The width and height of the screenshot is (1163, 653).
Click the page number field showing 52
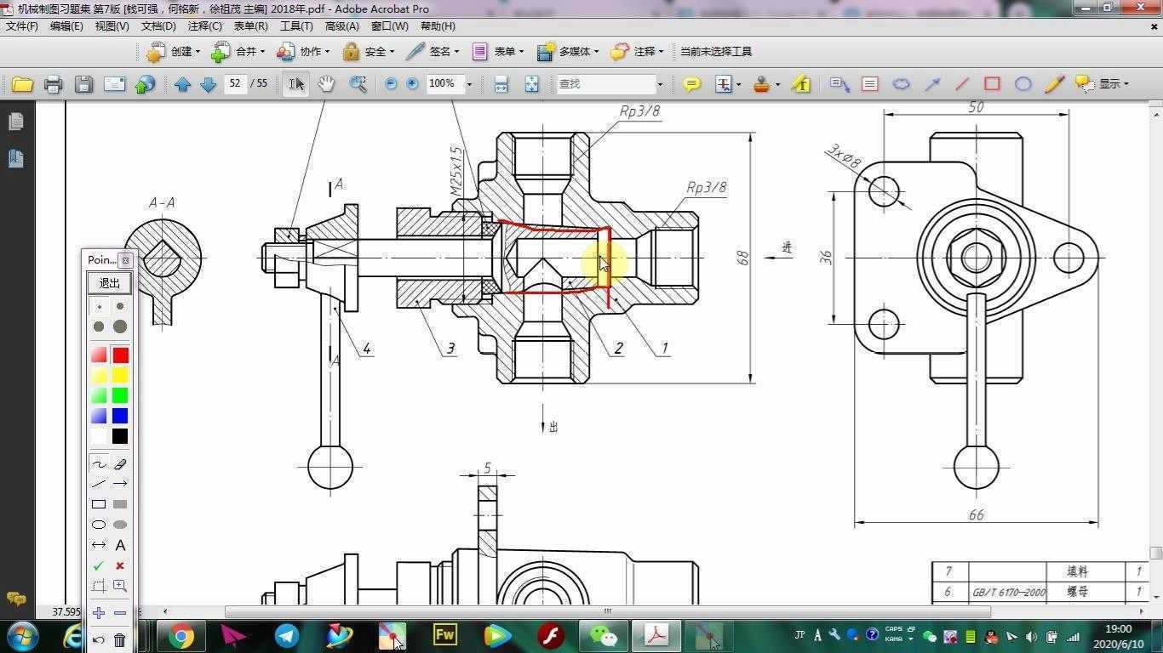coord(235,83)
